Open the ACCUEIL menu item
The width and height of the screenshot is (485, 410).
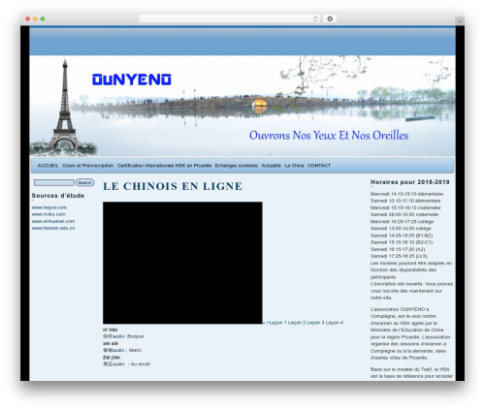48,166
